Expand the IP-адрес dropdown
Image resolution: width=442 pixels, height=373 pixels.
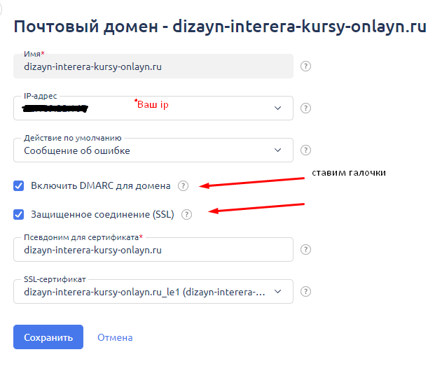(x=278, y=108)
